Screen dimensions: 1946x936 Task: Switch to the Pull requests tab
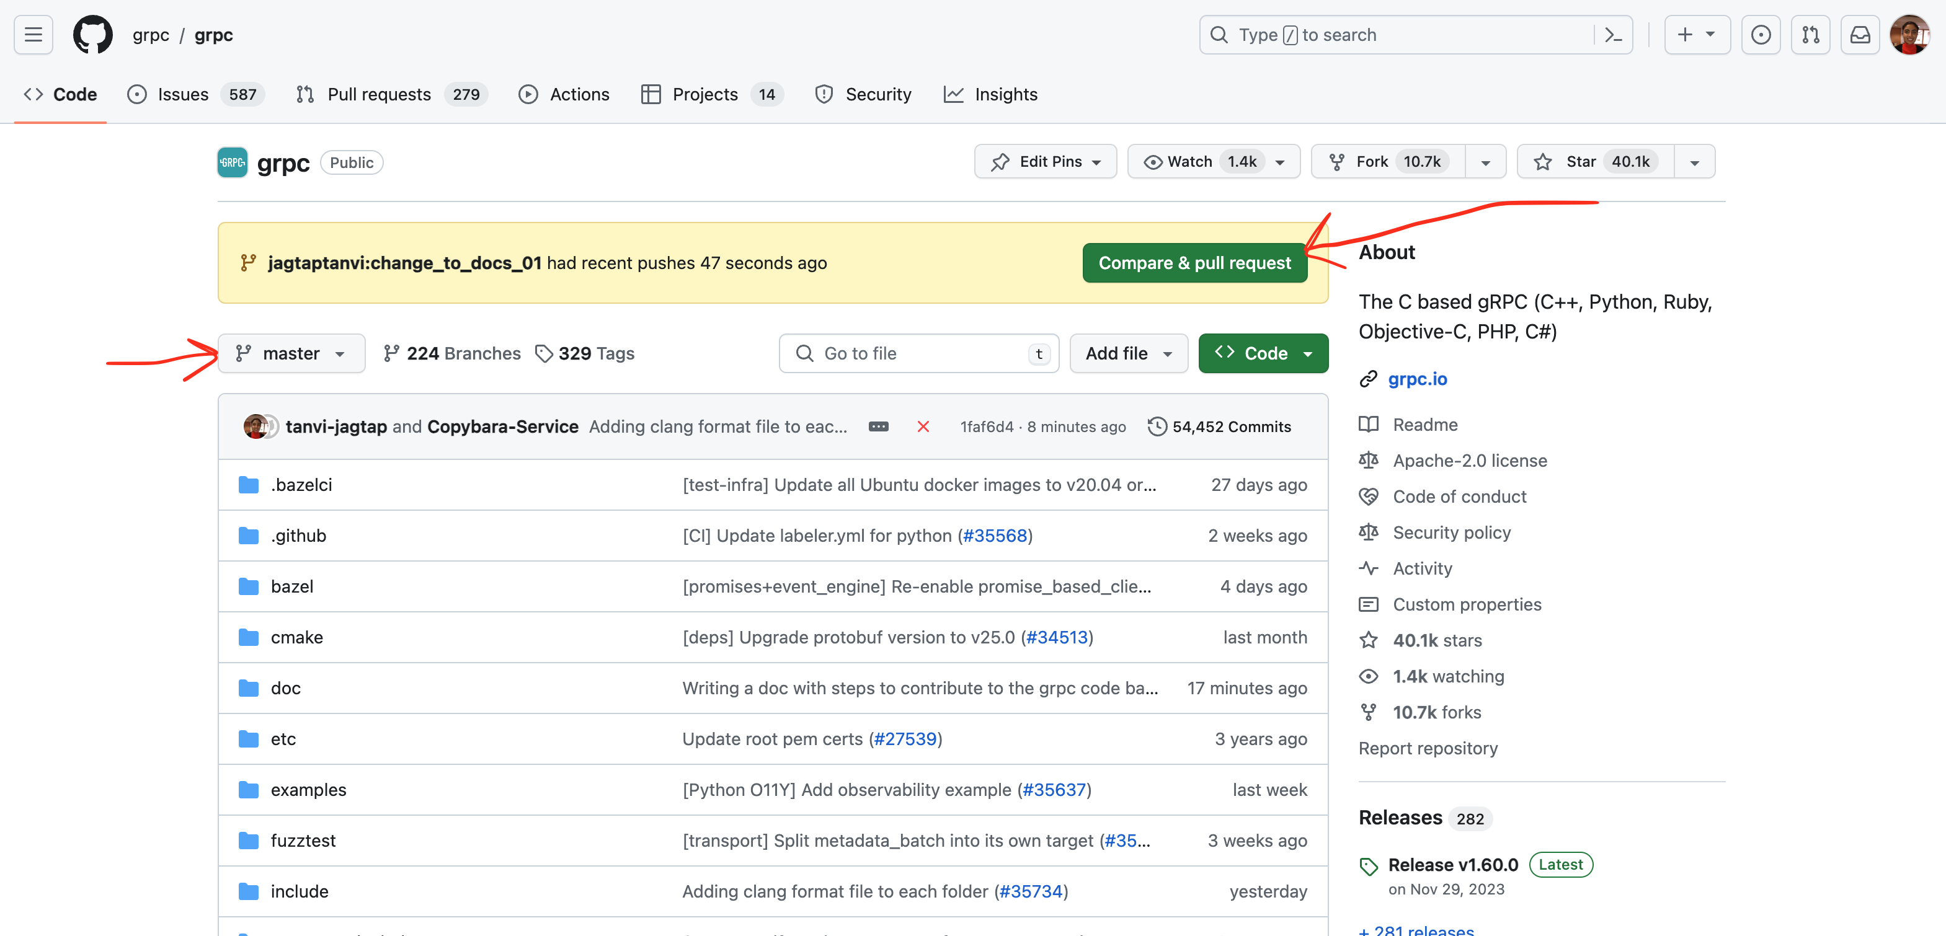click(x=378, y=94)
